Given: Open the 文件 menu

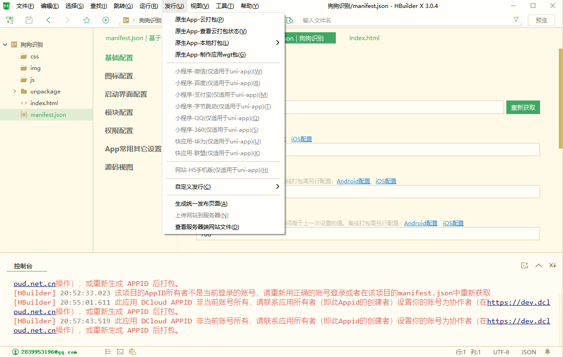Looking at the screenshot, I should click(25, 6).
